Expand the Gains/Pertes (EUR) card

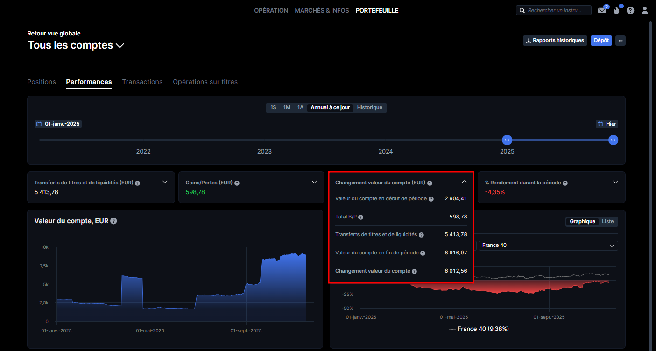coord(314,182)
